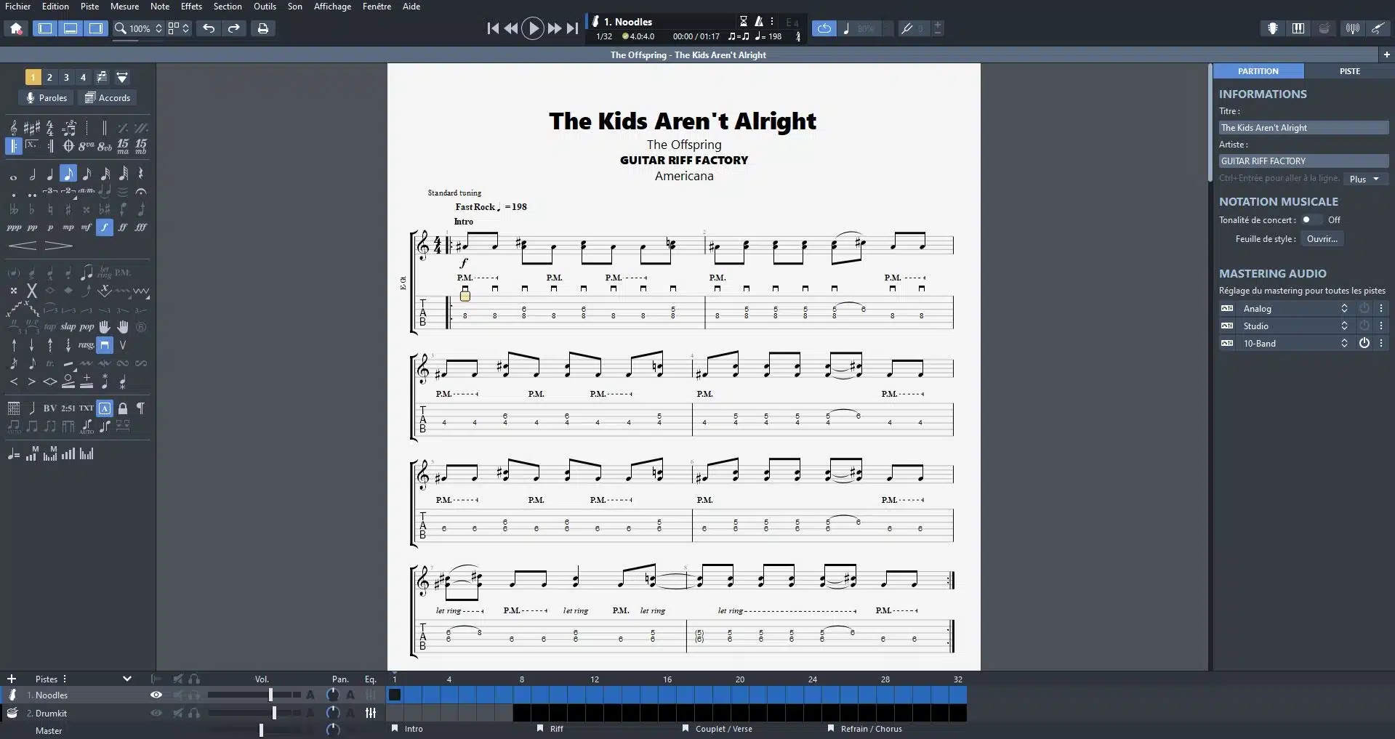Add a new track with plus icon
This screenshot has height=739, width=1395.
coord(11,679)
